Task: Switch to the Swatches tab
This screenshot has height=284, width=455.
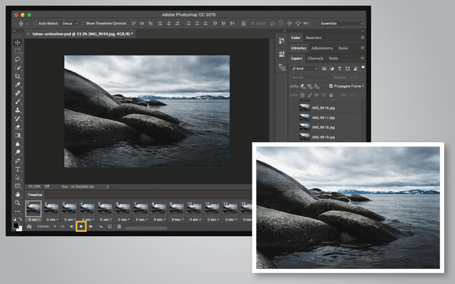Action: (x=313, y=37)
